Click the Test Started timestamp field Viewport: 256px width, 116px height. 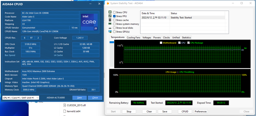click(x=179, y=103)
